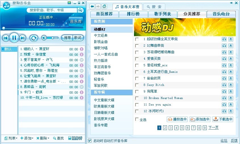
Task: Check the box for 土耳其进行曲_Remix
Action: (x=137, y=72)
